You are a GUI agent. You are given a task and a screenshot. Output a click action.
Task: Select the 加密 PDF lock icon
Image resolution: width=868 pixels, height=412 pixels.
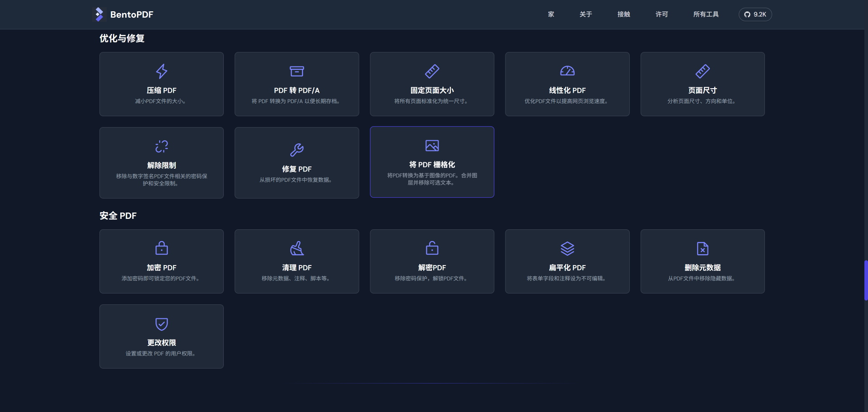point(161,248)
